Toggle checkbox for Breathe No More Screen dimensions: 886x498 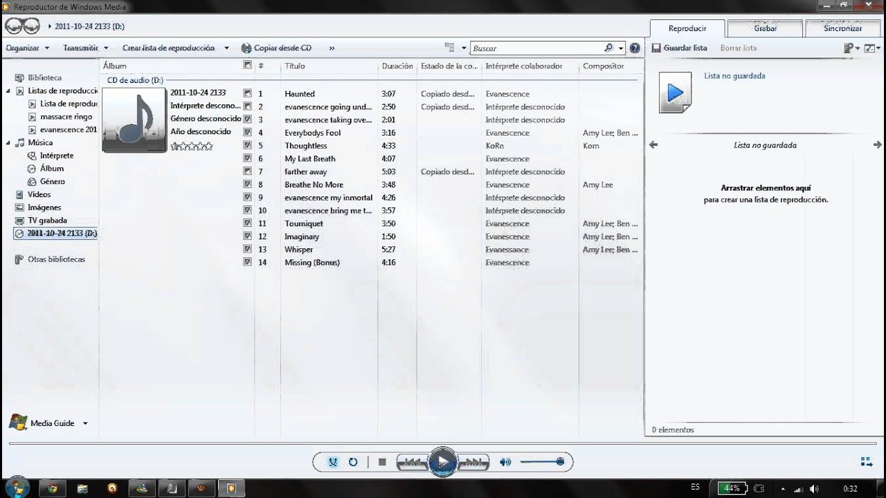(x=248, y=185)
